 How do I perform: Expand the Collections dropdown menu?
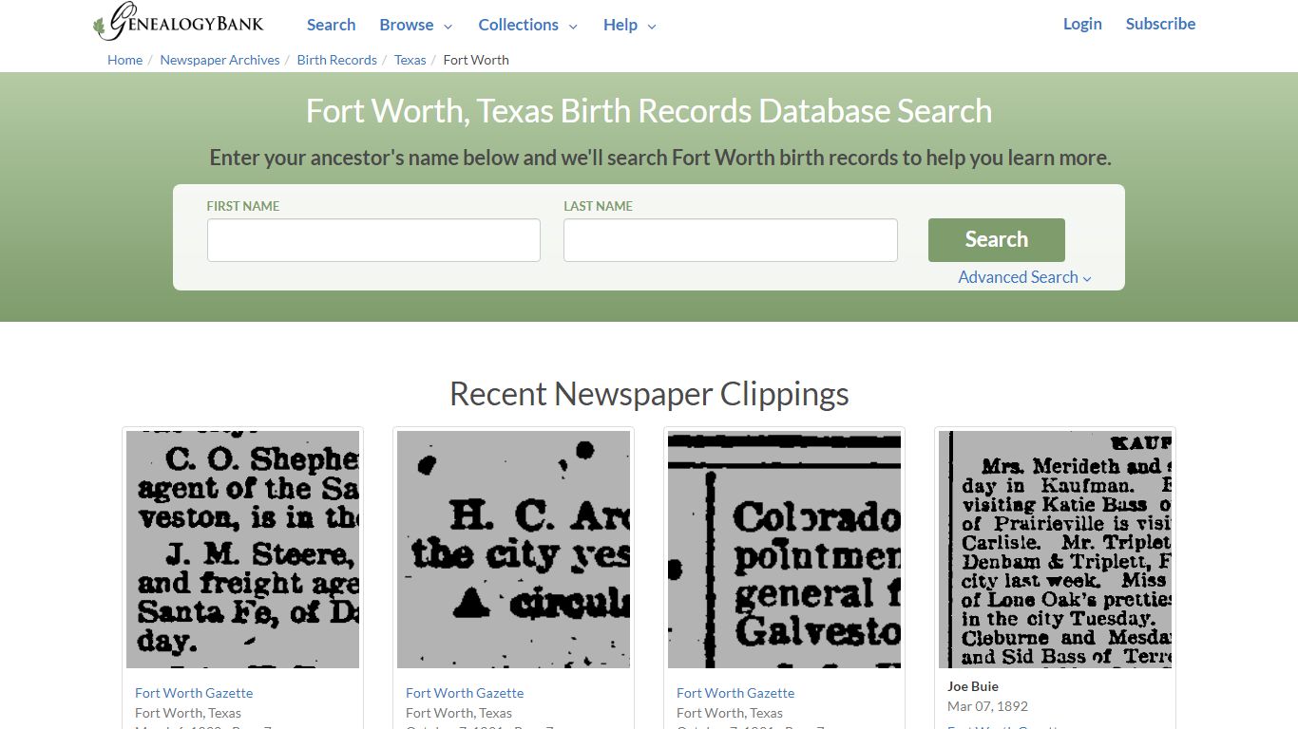pyautogui.click(x=527, y=25)
